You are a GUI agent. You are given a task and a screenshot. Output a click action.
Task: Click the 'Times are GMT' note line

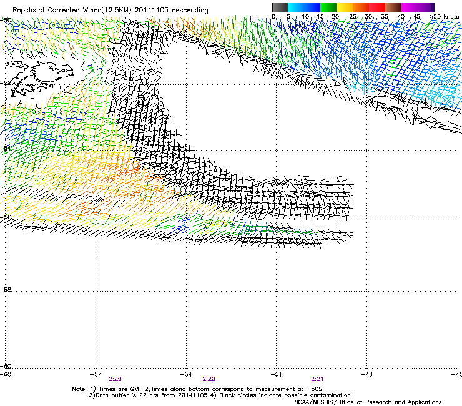click(x=197, y=389)
